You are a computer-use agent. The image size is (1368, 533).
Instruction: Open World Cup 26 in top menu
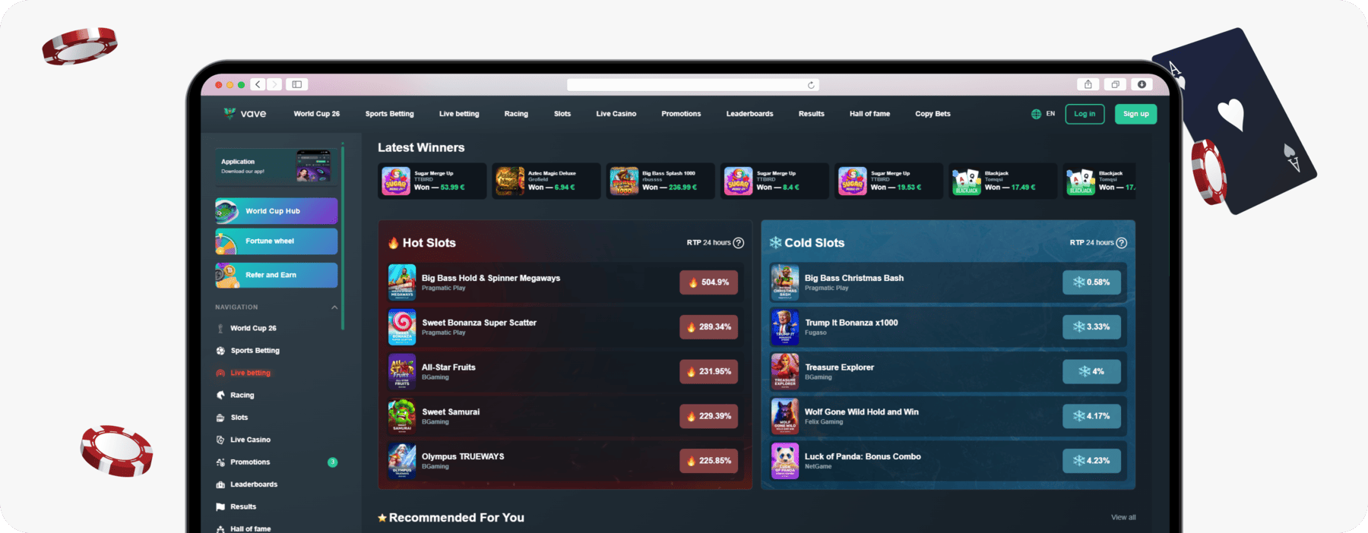coord(317,114)
